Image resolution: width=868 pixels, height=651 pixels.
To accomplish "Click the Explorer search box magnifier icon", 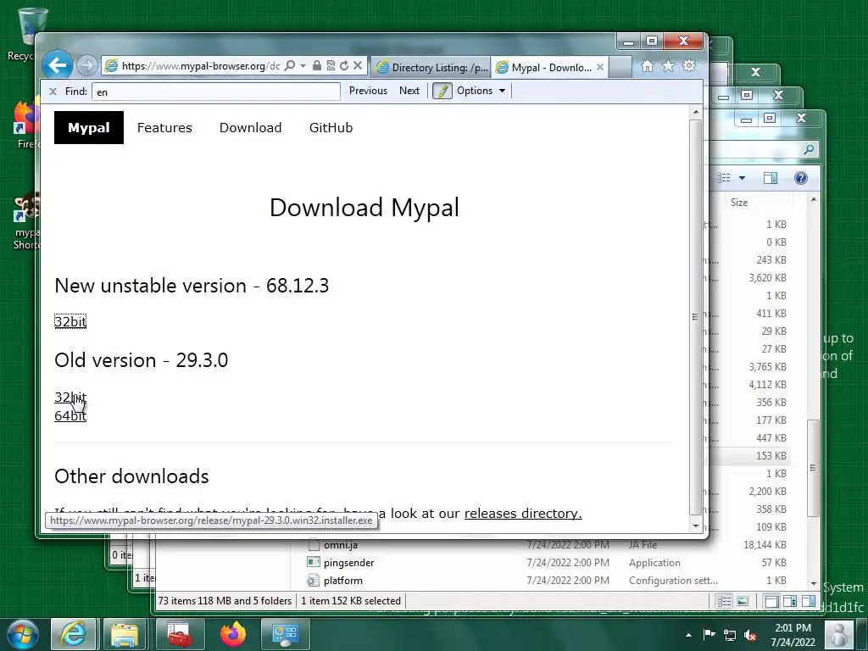I will 809,149.
